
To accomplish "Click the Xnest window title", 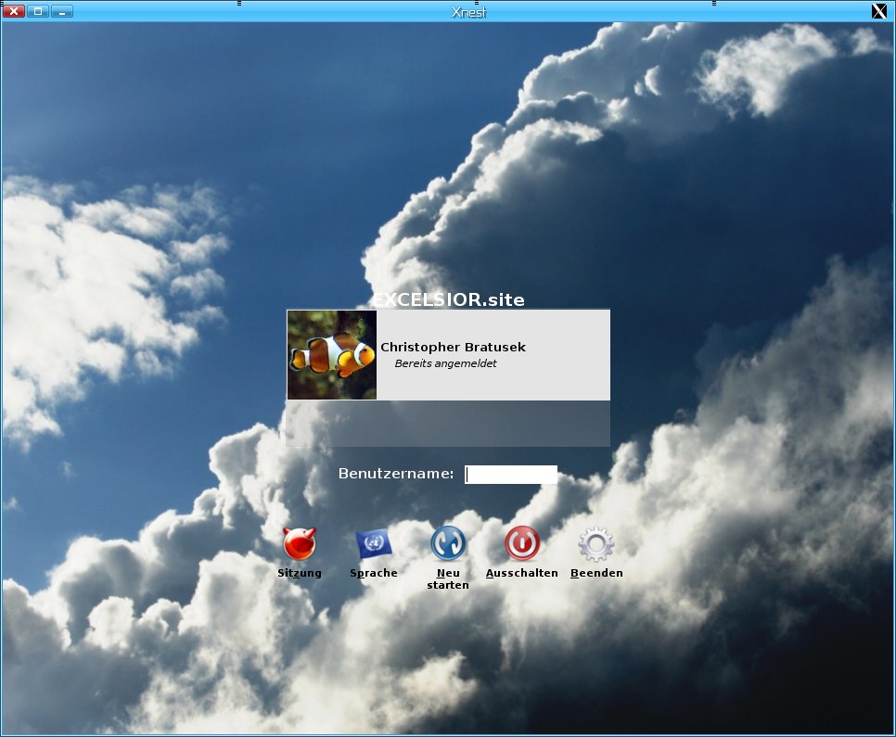I will coord(468,12).
